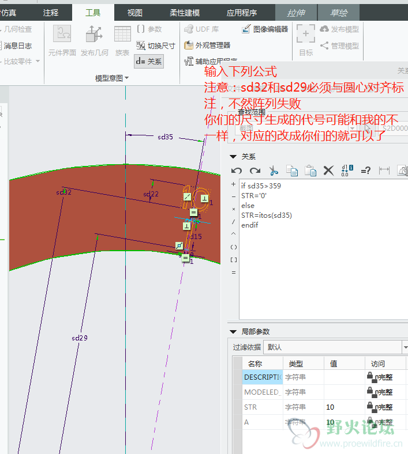Image resolution: width=408 pixels, height=454 pixels.
Task: Insert multiply operator in relations editor
Action: click(x=234, y=209)
